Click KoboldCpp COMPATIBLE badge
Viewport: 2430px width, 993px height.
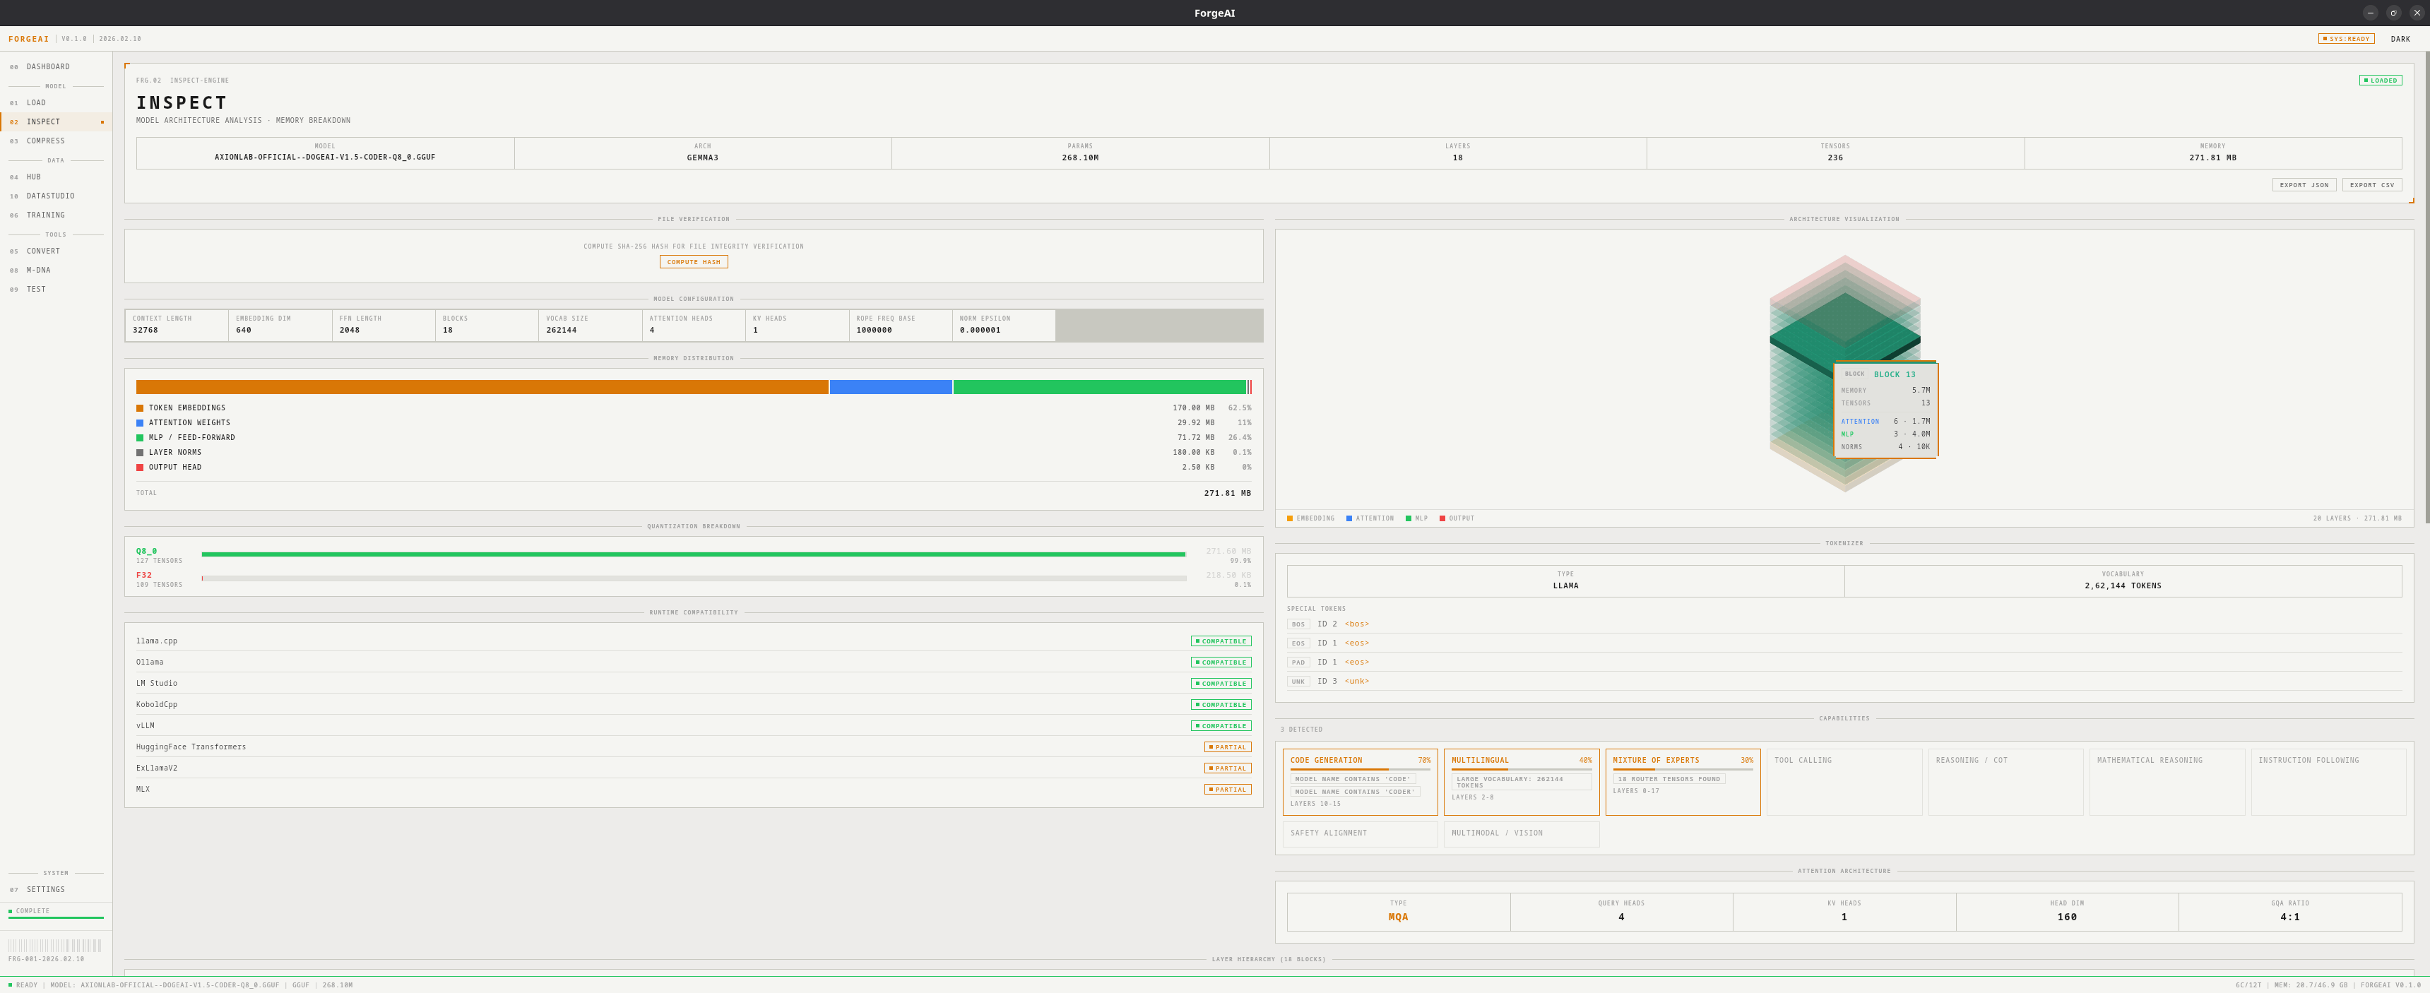point(1221,704)
